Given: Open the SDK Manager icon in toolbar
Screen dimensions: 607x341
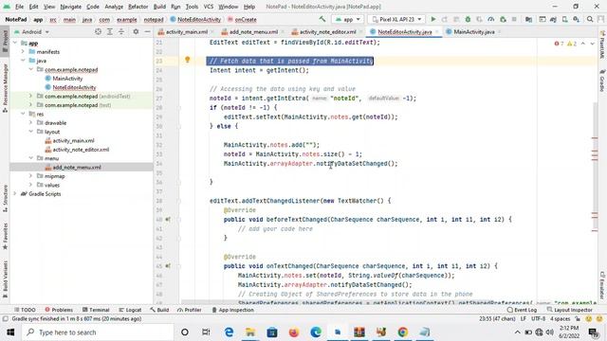Looking at the screenshot, I should (x=577, y=19).
